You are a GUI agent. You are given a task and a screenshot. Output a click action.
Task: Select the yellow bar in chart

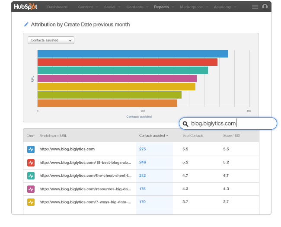tap(116, 87)
